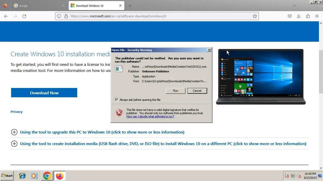Viewport: 323px width, 181px height.
Task: Bookmark this page with the star
Action: (255, 16)
